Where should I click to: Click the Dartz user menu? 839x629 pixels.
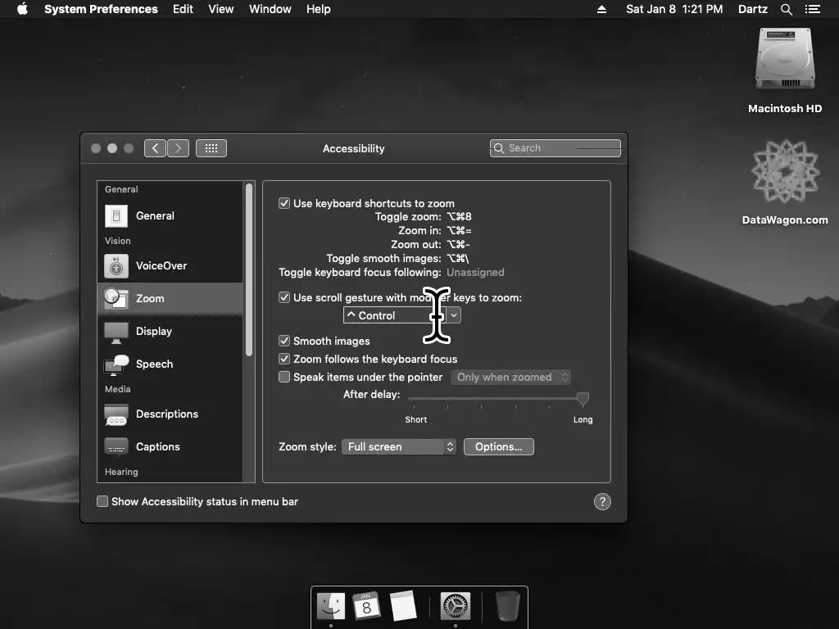point(752,9)
